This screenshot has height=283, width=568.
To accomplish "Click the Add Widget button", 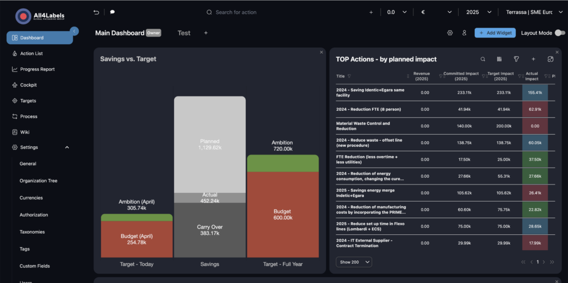I will click(x=495, y=33).
